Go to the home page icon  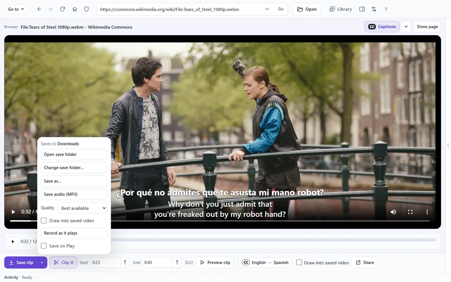(75, 9)
